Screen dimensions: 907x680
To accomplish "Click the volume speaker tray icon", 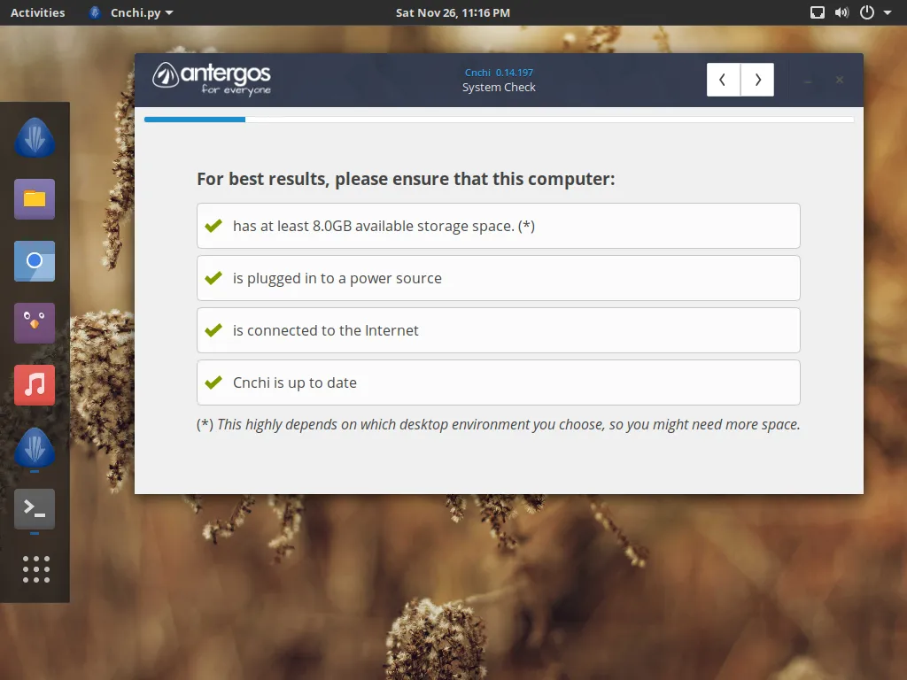I will 841,12.
